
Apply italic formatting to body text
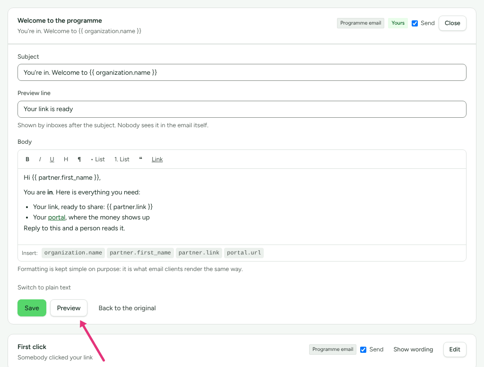40,159
